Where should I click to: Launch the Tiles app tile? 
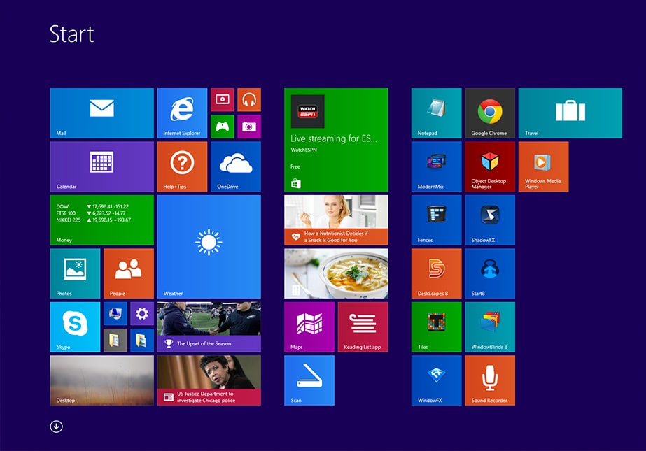pos(436,327)
